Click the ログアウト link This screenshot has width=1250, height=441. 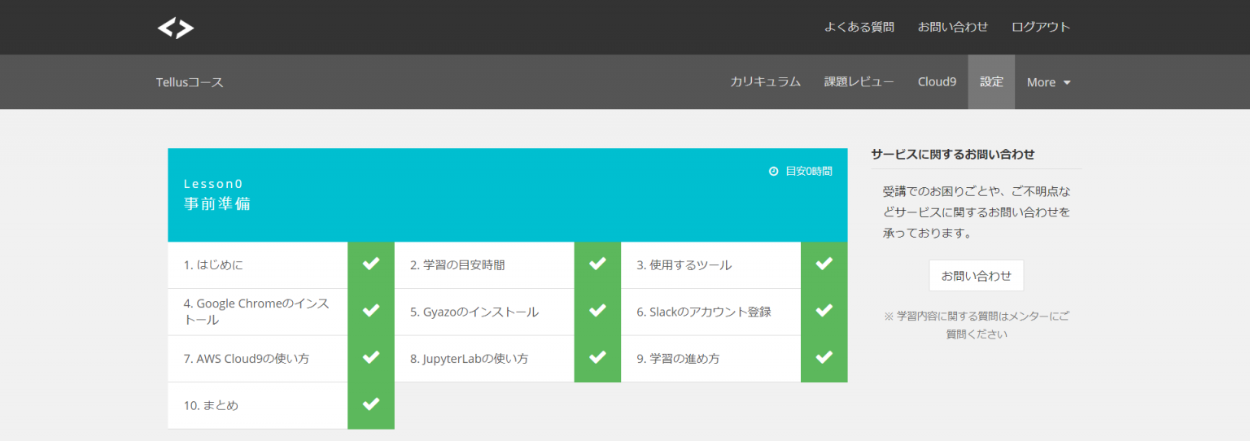click(x=1041, y=27)
